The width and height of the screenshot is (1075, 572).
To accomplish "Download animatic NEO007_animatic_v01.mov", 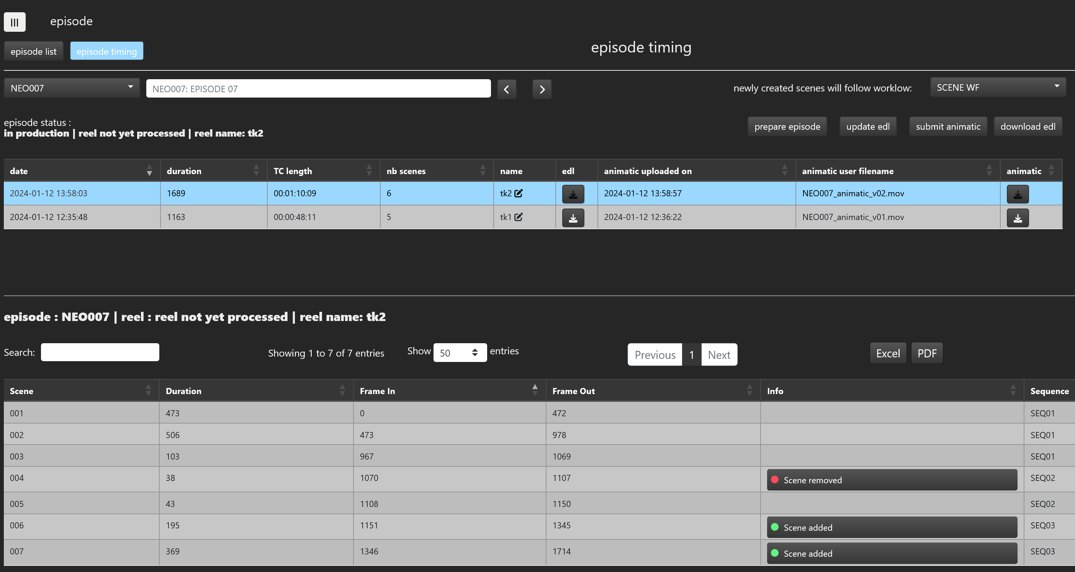I will [1018, 218].
